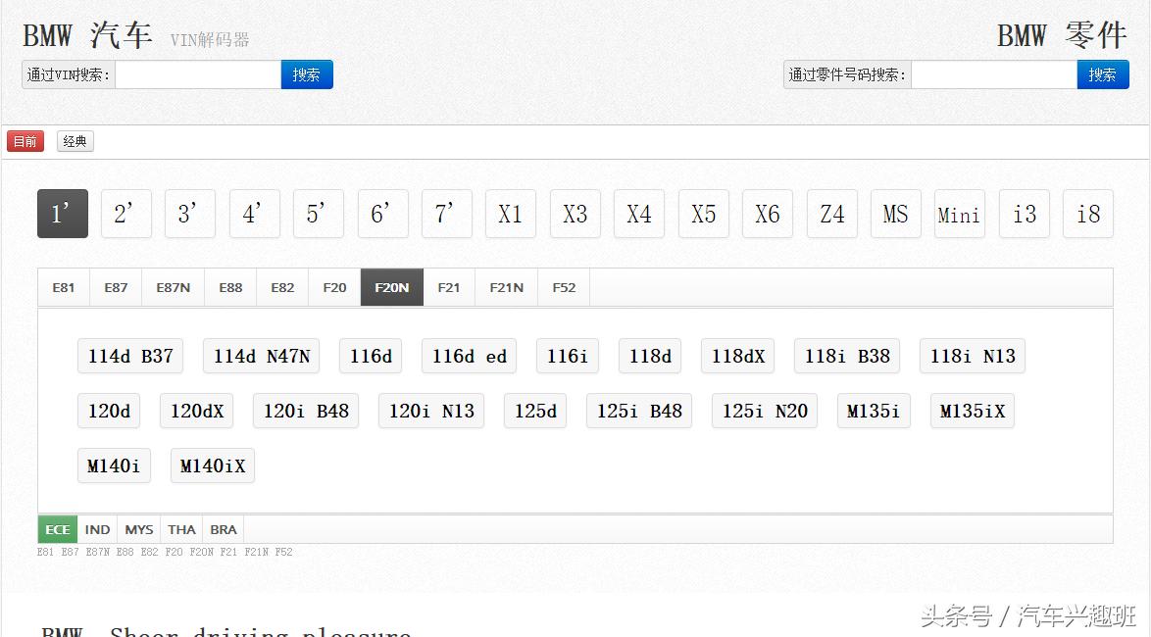Choose the X5 model series
This screenshot has width=1151, height=637.
[x=704, y=214]
